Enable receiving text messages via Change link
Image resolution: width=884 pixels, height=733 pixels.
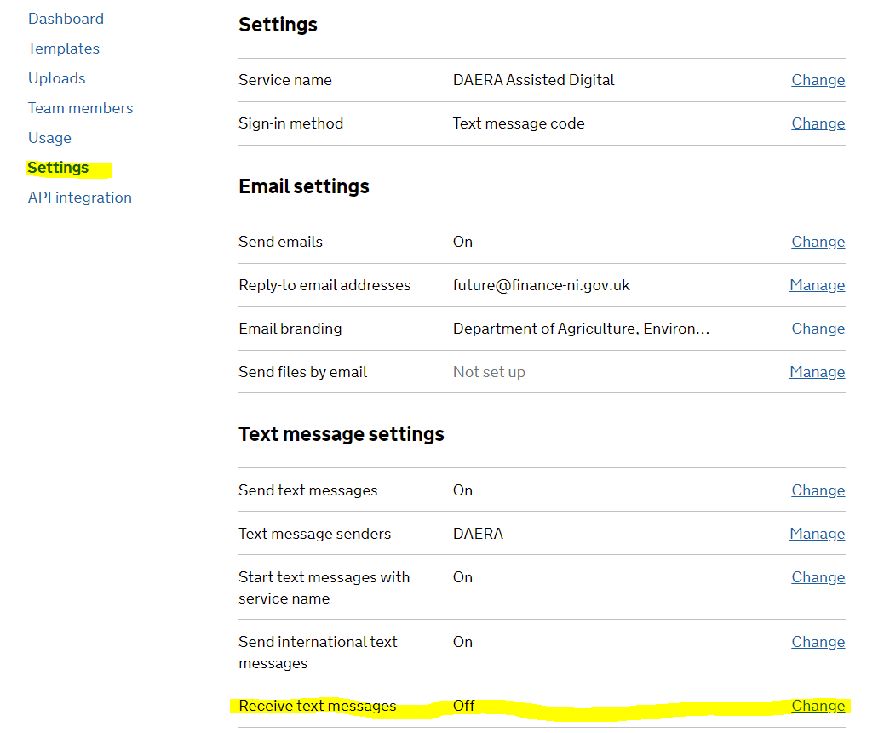[x=818, y=705]
